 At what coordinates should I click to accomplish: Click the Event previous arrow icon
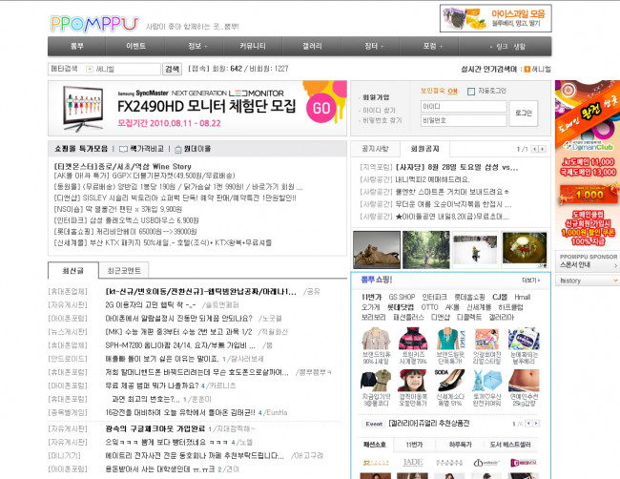pyautogui.click(x=528, y=424)
